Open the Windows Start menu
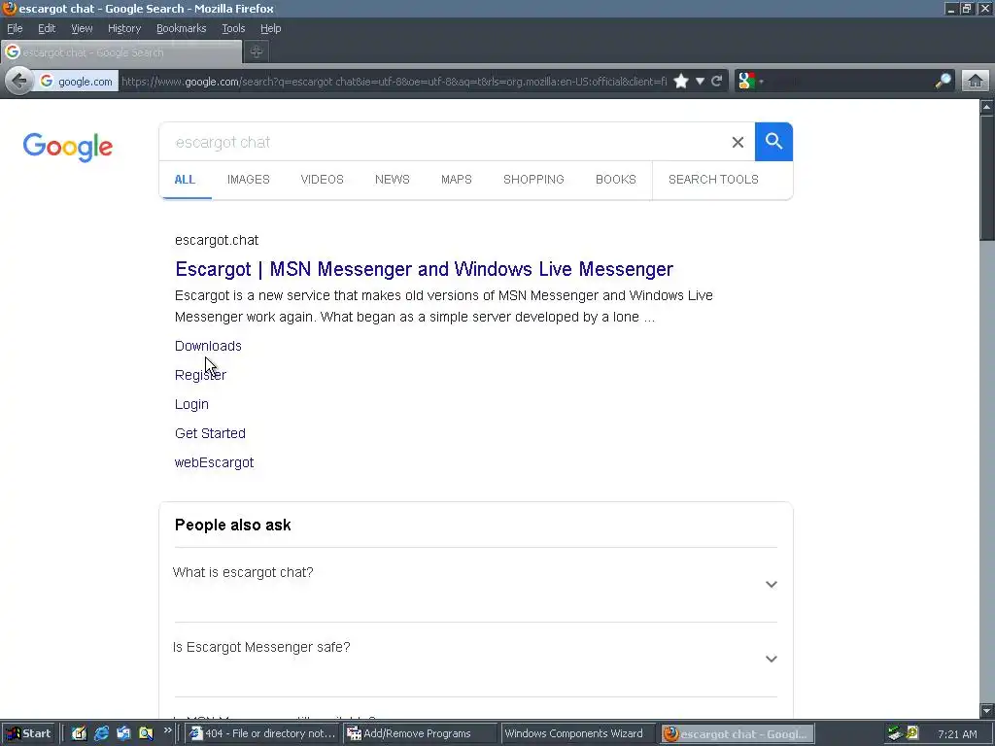Viewport: 995px width, 746px height. click(30, 733)
